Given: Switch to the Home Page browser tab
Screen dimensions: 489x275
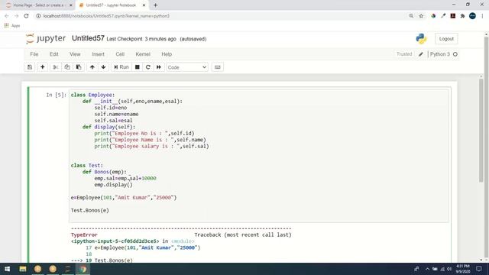Looking at the screenshot, I should tap(38, 5).
